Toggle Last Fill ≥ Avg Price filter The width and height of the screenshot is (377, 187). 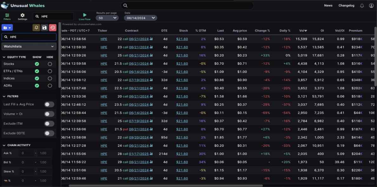tap(49, 104)
